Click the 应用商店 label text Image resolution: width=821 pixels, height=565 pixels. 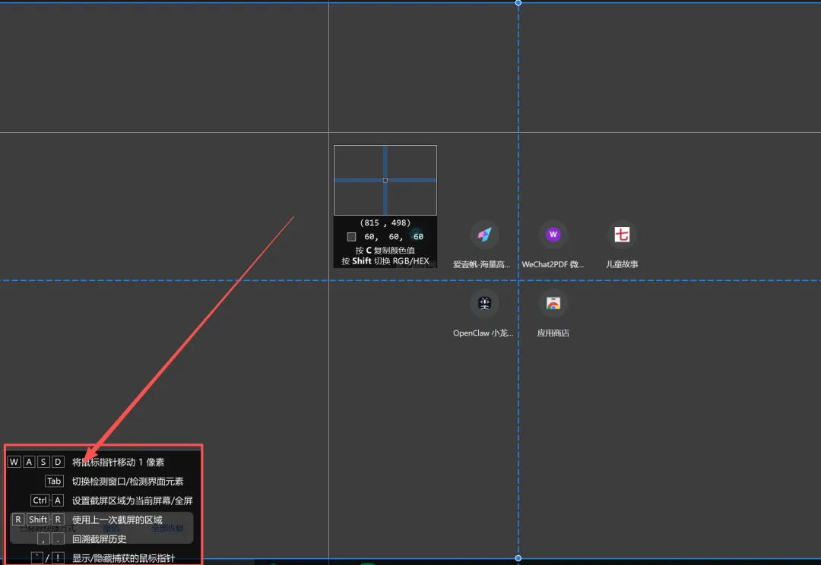553,333
